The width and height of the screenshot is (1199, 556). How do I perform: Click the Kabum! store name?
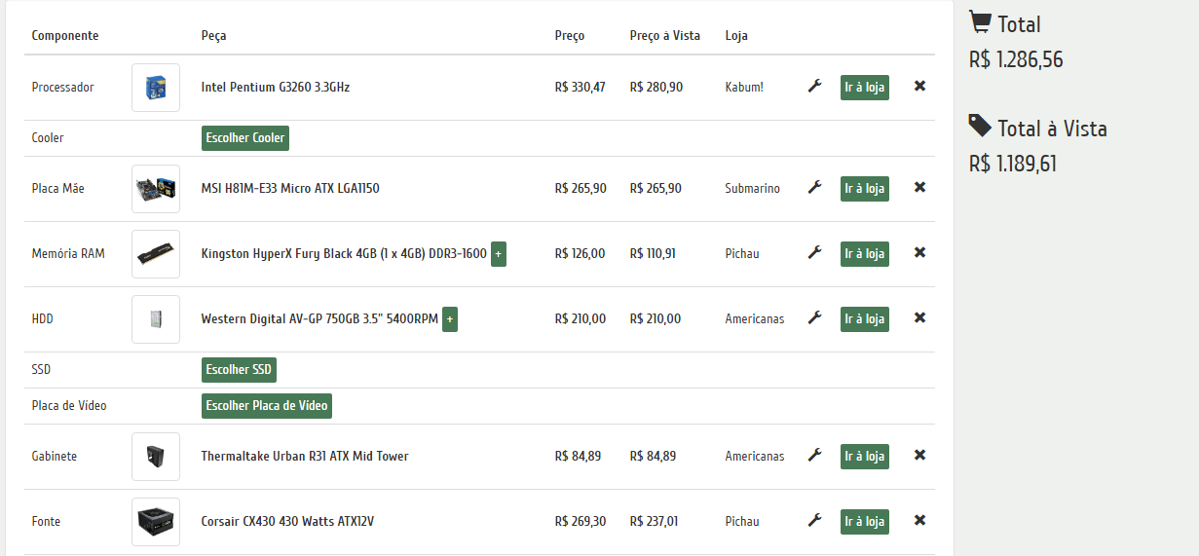tap(744, 87)
